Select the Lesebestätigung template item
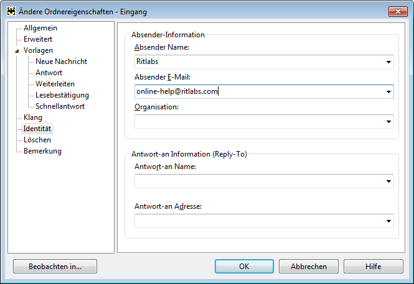Viewport: 414px width, 284px height. [x=62, y=95]
